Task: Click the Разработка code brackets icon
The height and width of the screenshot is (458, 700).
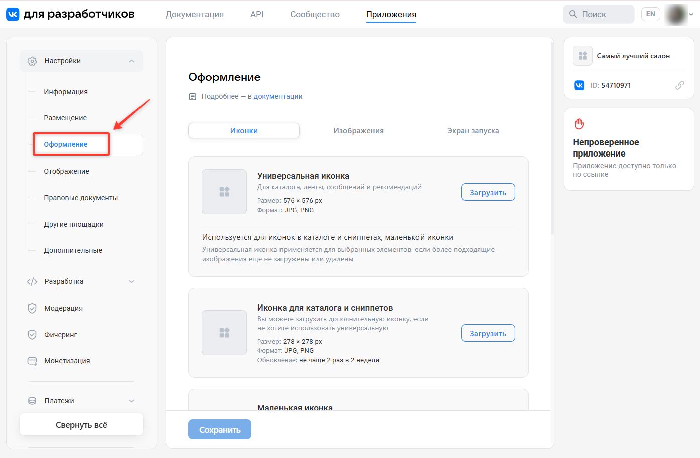Action: 32,282
